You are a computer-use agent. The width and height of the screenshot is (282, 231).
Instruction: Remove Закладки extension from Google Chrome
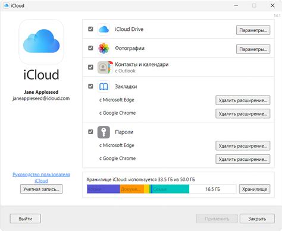pyautogui.click(x=243, y=113)
